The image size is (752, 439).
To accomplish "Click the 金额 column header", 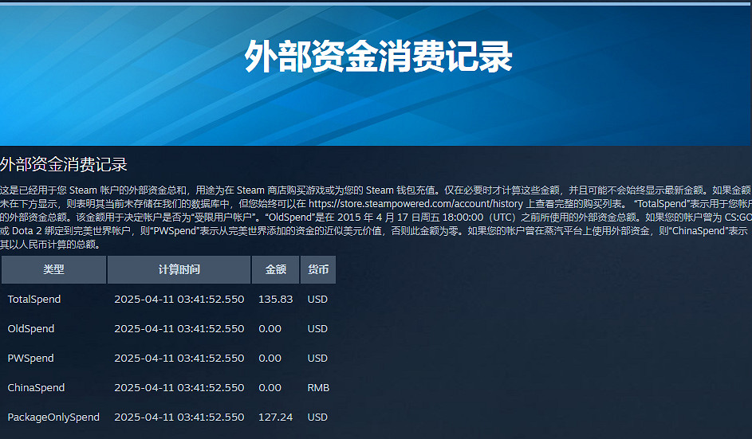I will coord(276,269).
